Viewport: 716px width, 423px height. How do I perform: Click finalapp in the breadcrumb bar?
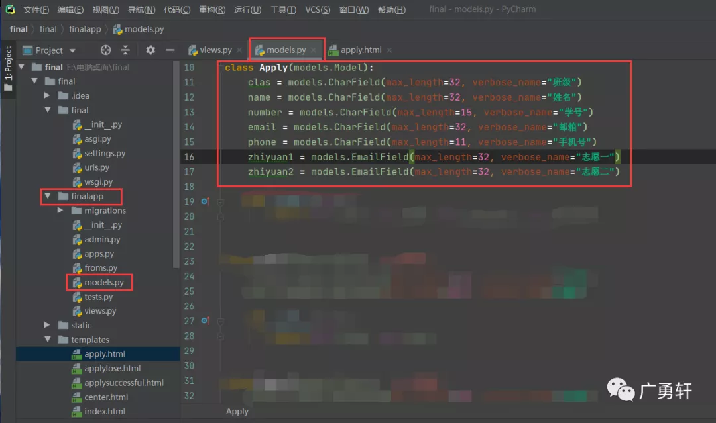84,29
